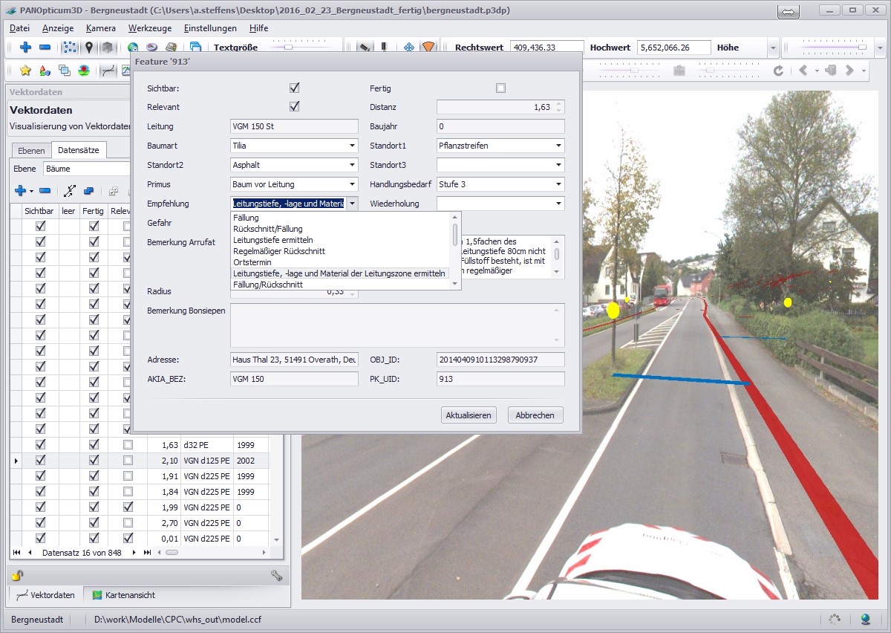Toggle the Sichtbar checkbox in Feature dialog
Image resolution: width=891 pixels, height=633 pixels.
pyautogui.click(x=294, y=88)
